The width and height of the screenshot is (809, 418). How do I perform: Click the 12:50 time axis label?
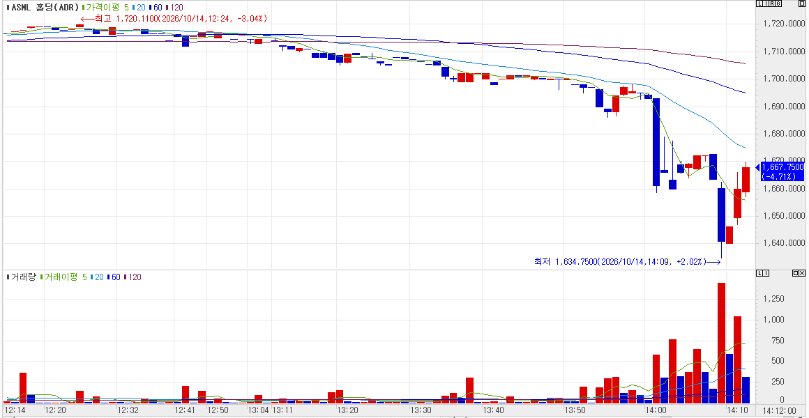click(x=218, y=411)
